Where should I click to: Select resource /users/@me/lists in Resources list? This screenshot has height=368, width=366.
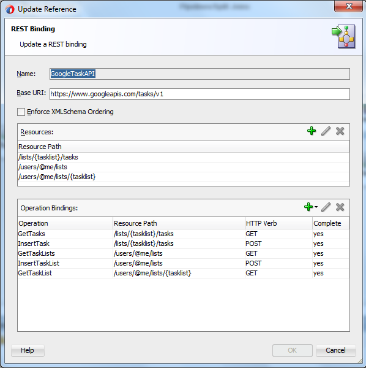click(x=184, y=167)
